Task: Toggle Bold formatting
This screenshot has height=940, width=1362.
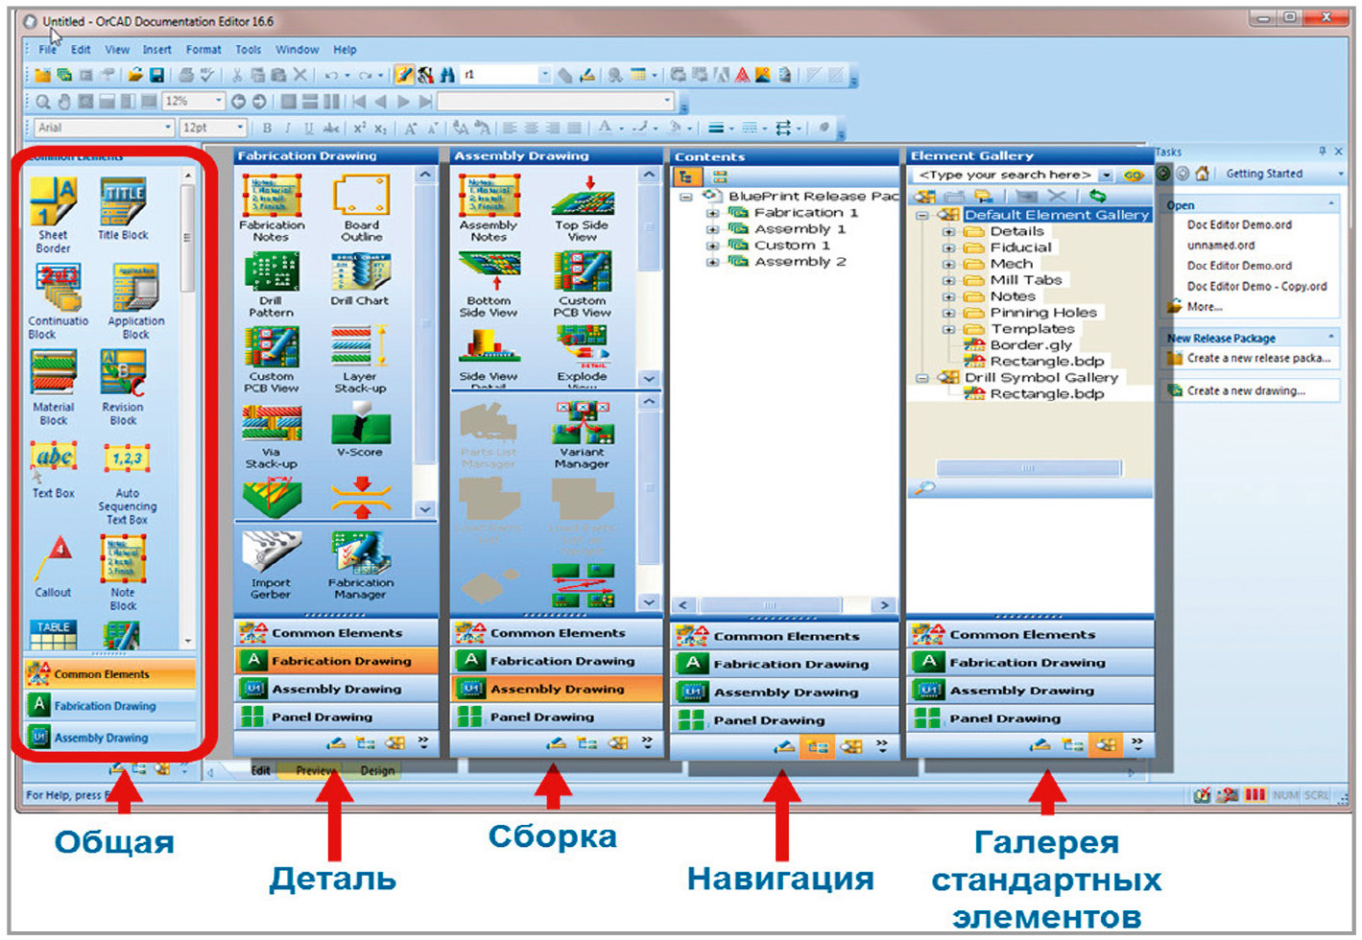Action: tap(267, 128)
